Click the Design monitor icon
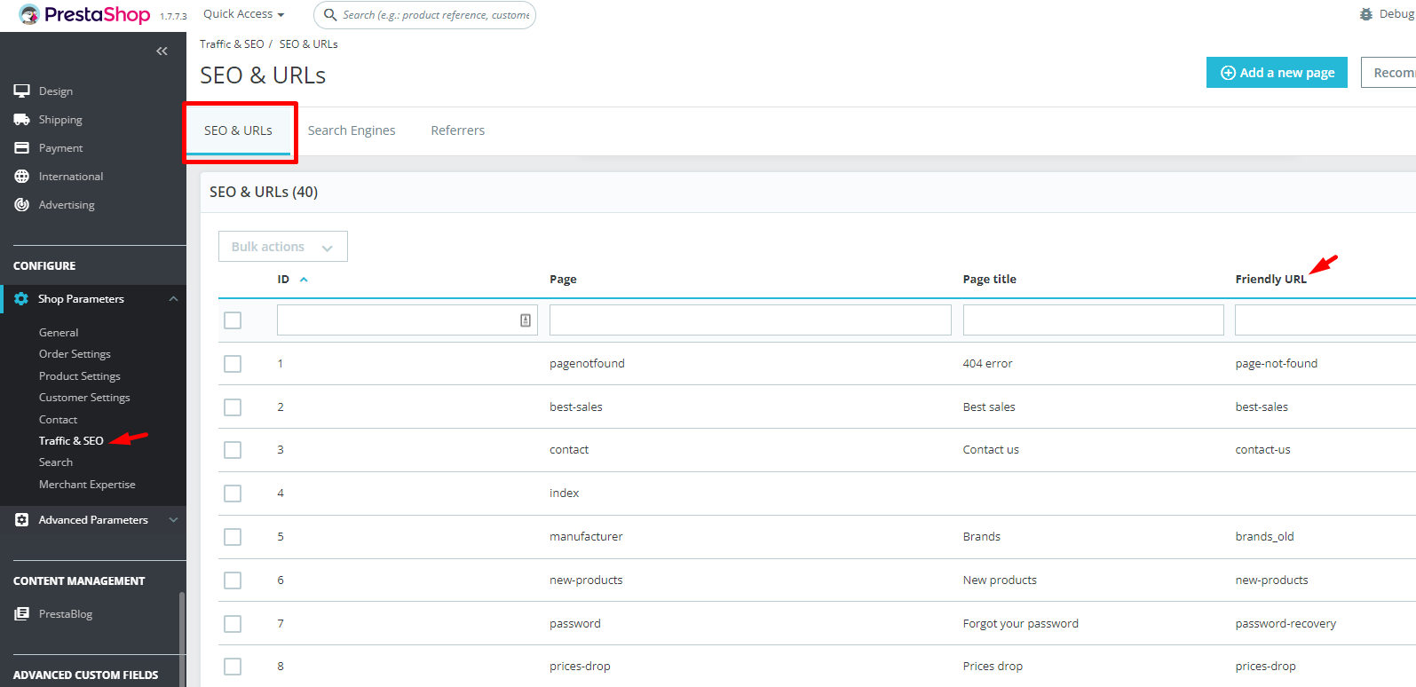 click(22, 91)
